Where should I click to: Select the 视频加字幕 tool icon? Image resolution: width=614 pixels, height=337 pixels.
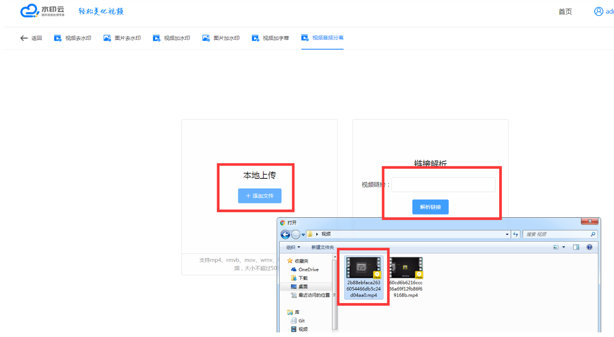255,38
